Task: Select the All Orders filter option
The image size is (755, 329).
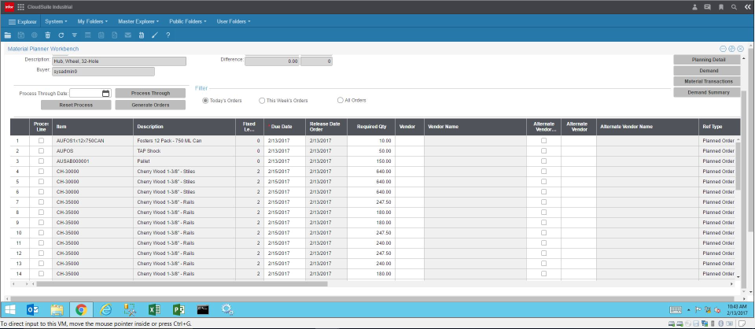Action: (x=340, y=101)
